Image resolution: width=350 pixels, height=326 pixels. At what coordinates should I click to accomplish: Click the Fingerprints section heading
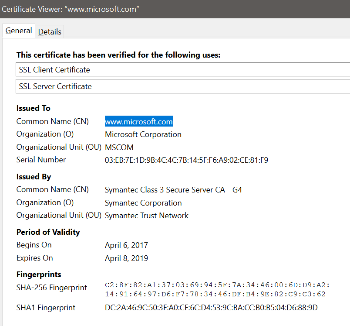(39, 275)
